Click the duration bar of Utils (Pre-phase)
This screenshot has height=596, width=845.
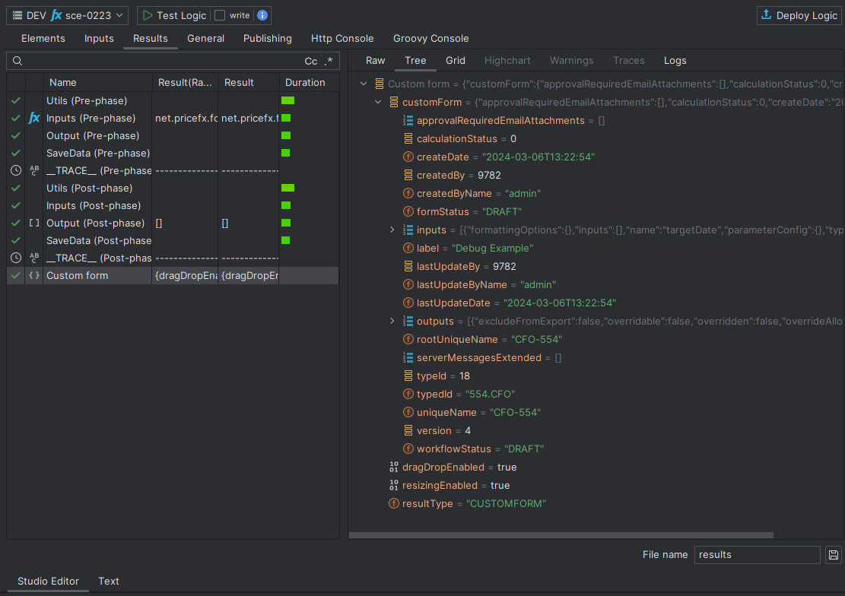(x=287, y=101)
